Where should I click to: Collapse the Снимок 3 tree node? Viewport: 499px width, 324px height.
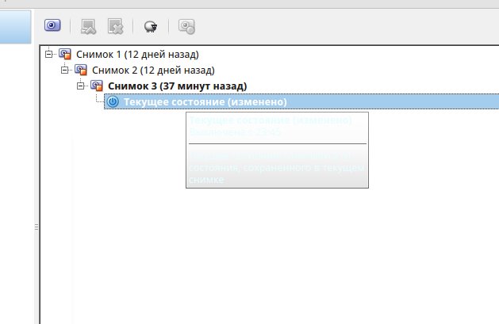pyautogui.click(x=80, y=86)
